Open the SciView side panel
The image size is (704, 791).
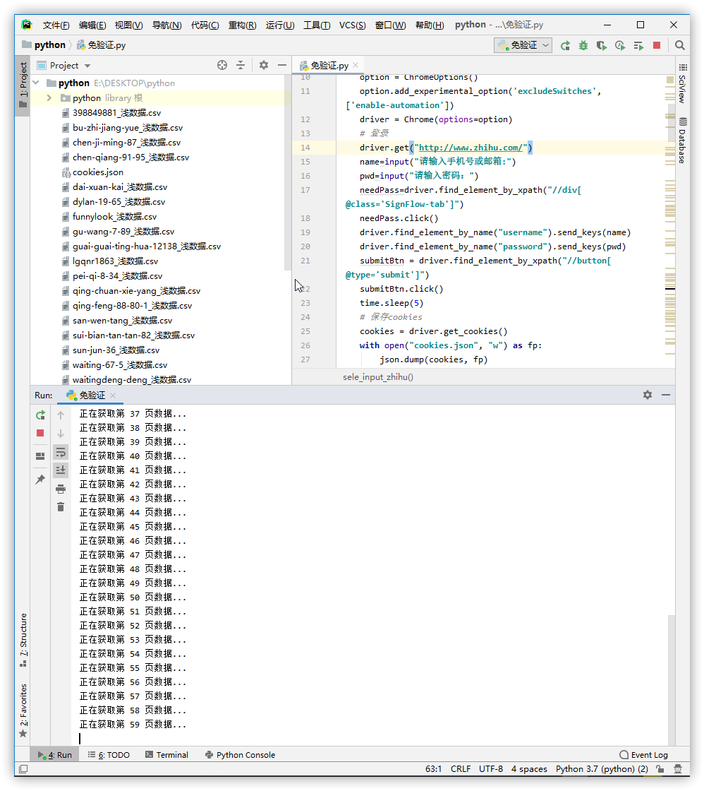click(682, 83)
